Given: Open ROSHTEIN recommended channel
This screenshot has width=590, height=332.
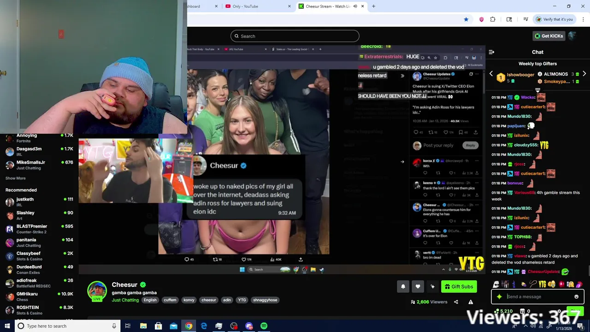Looking at the screenshot, I should 39,310.
